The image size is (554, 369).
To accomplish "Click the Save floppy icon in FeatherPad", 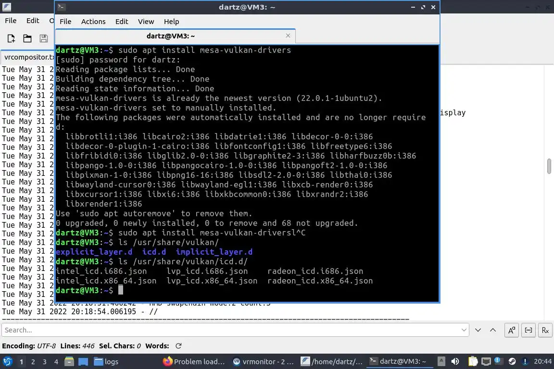I will pyautogui.click(x=43, y=38).
